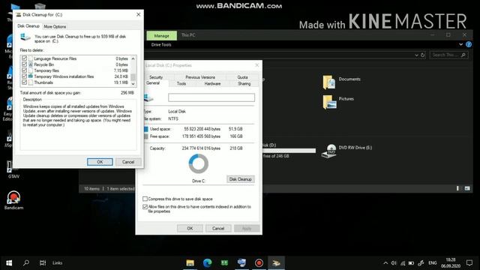Uncheck Temporary Windows installation files
The width and height of the screenshot is (480, 270).
coord(24,76)
